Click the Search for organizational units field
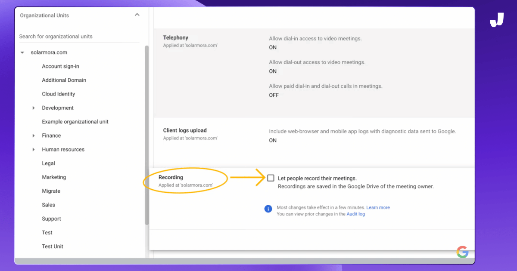The image size is (517, 271). tap(79, 37)
